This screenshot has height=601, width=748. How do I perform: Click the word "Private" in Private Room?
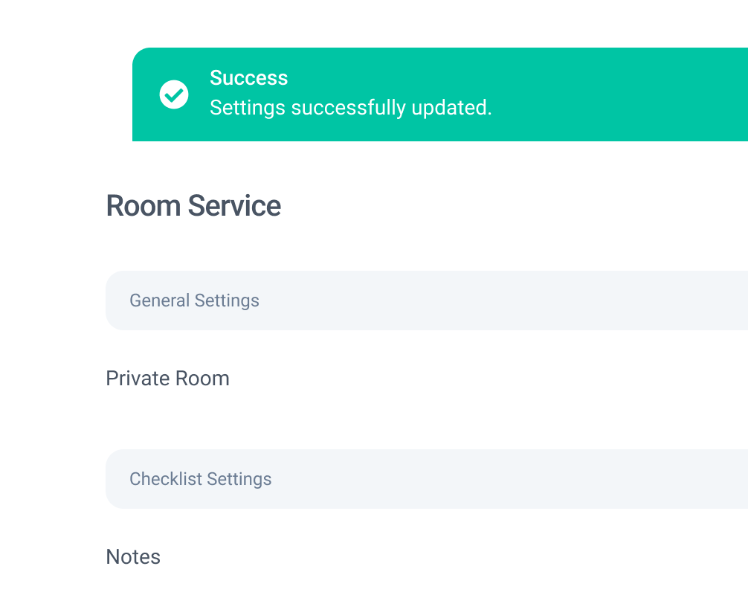click(x=138, y=379)
